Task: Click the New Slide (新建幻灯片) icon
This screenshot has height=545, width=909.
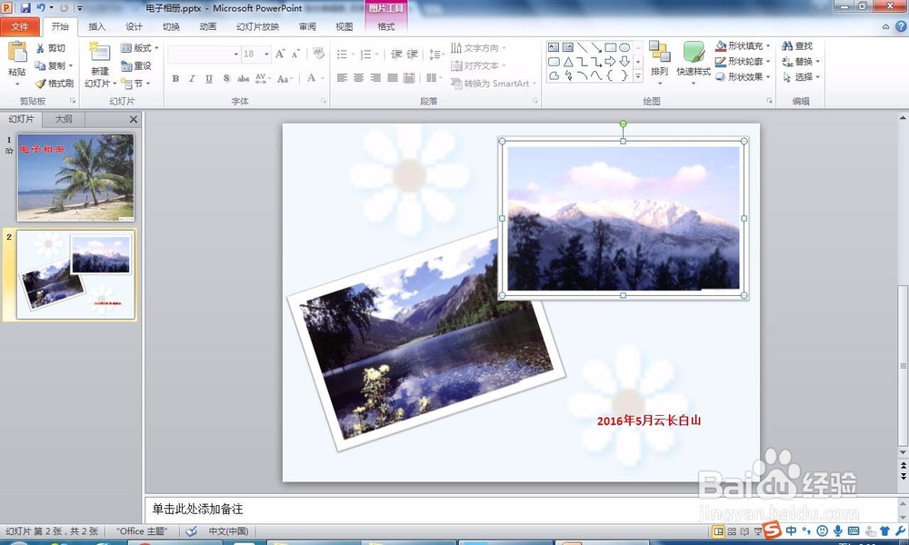Action: [x=100, y=52]
